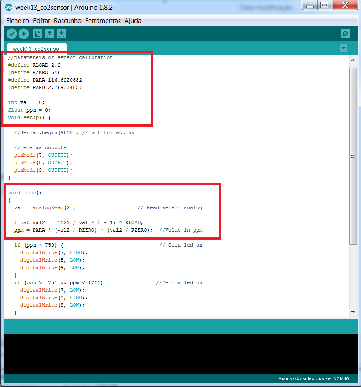The image size is (361, 387).
Task: Open the Ferramentas menu
Action: (x=103, y=21)
